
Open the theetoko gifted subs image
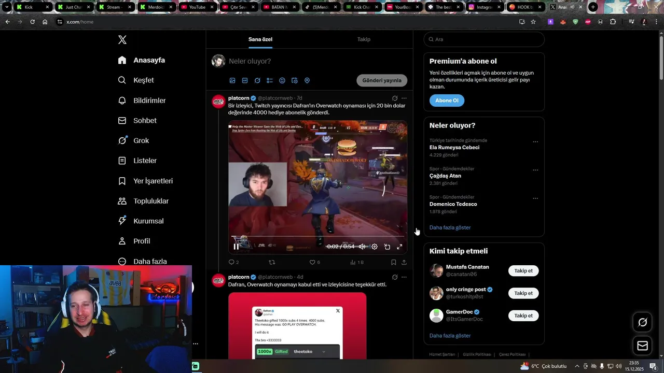297,325
